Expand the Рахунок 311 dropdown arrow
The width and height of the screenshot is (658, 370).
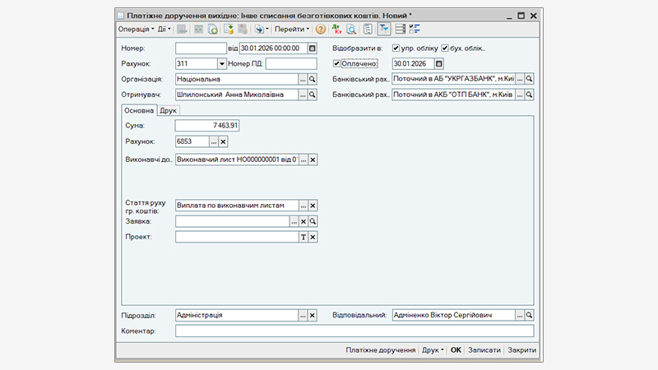pos(221,63)
